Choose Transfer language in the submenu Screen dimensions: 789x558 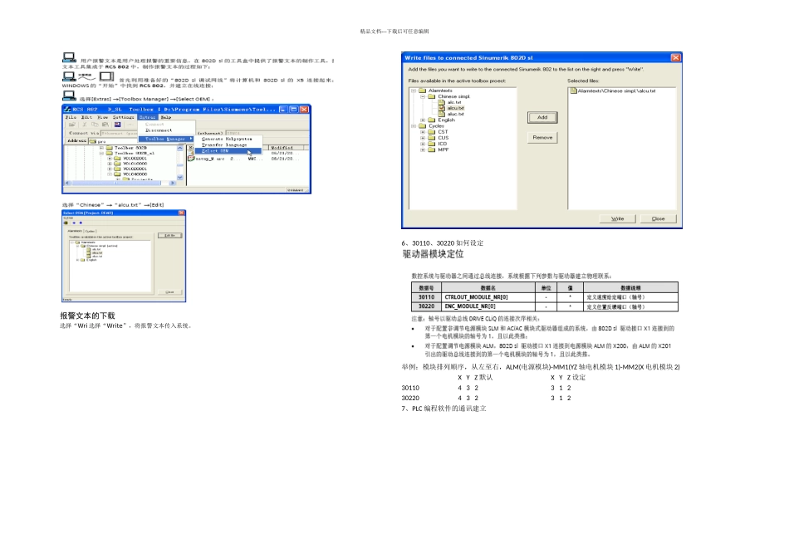[x=224, y=145]
